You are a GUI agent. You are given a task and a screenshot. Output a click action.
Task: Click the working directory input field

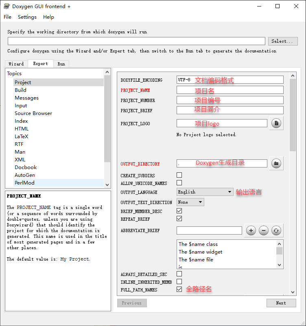coord(136,41)
